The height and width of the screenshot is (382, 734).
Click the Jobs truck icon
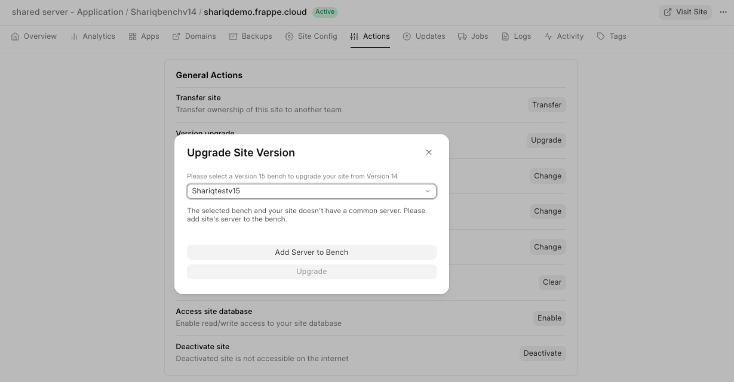(x=462, y=36)
